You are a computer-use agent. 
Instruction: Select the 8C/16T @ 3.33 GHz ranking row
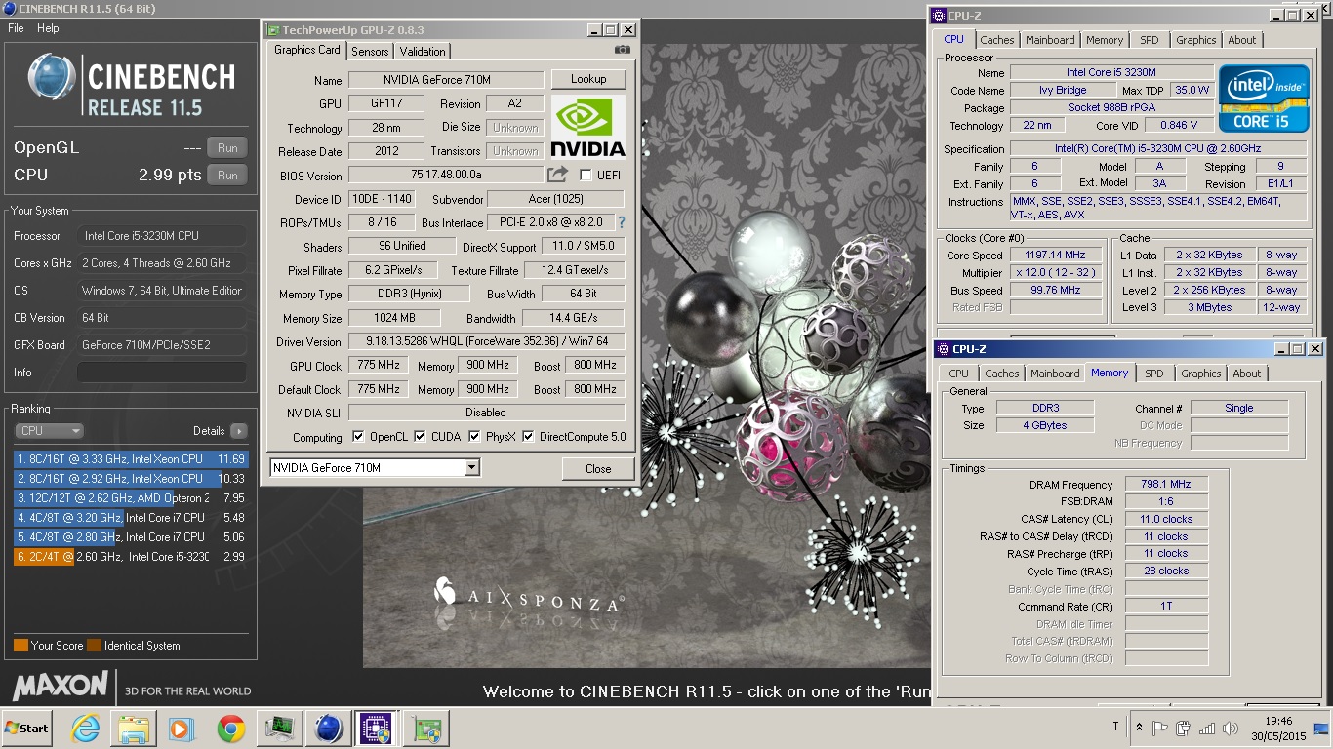131,459
